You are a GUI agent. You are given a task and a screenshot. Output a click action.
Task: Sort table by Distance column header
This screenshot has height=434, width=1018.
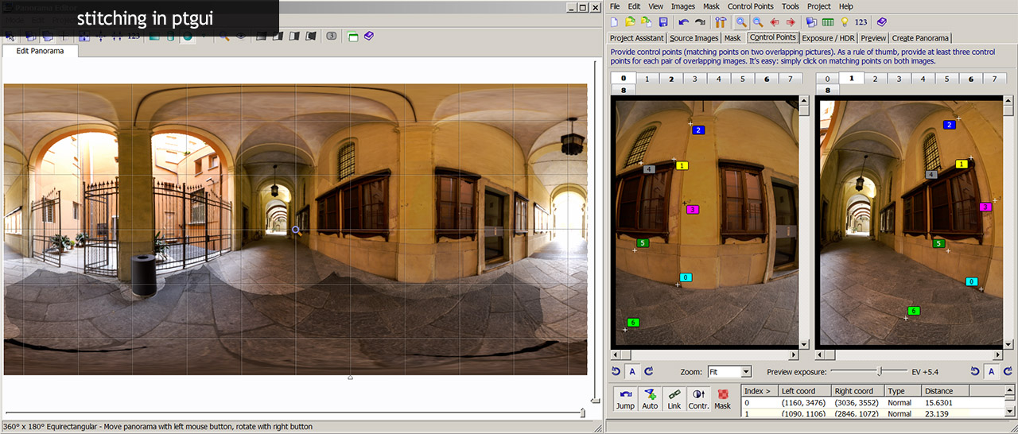point(945,391)
